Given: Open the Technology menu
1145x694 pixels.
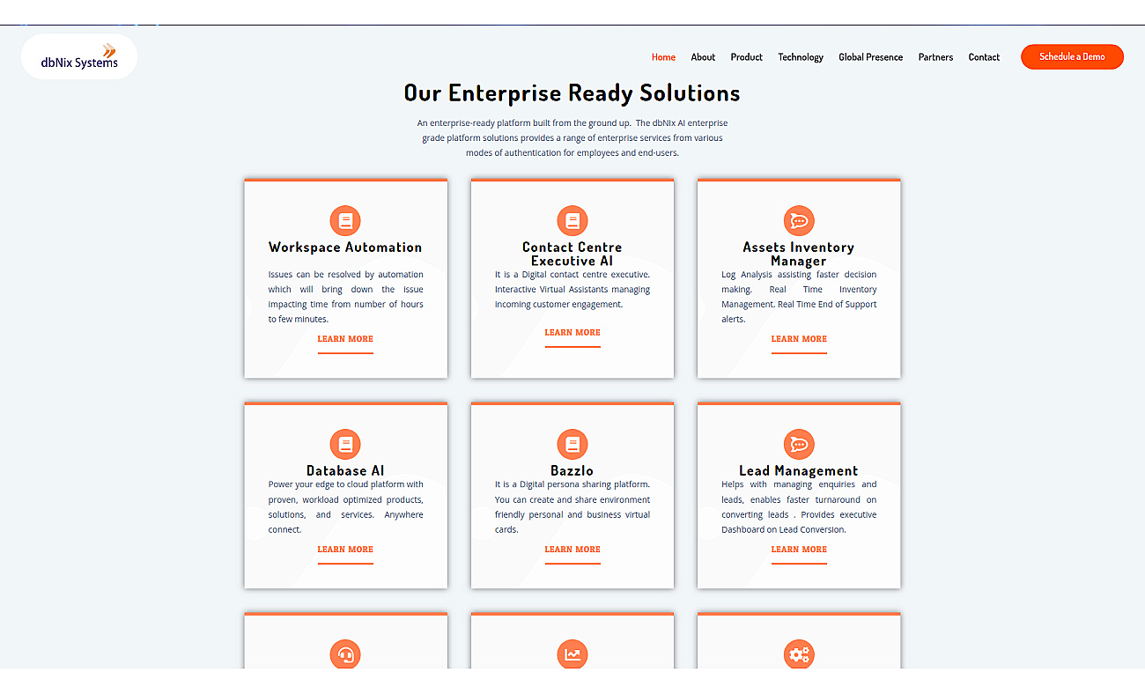Looking at the screenshot, I should click(x=801, y=57).
